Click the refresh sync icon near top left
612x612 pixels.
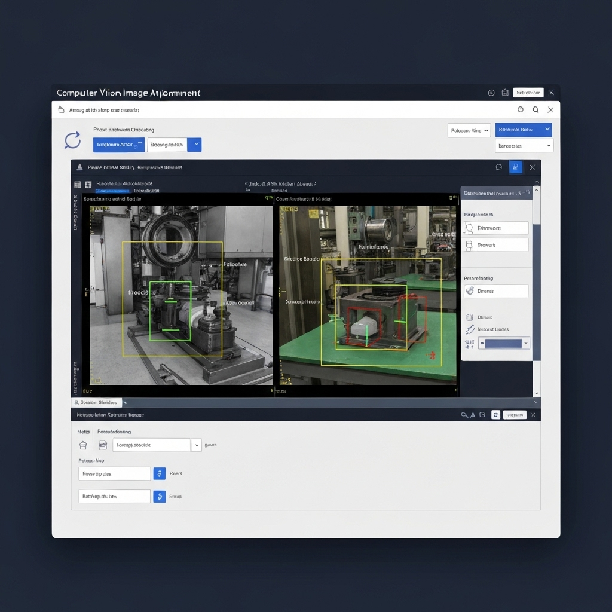[x=72, y=139]
